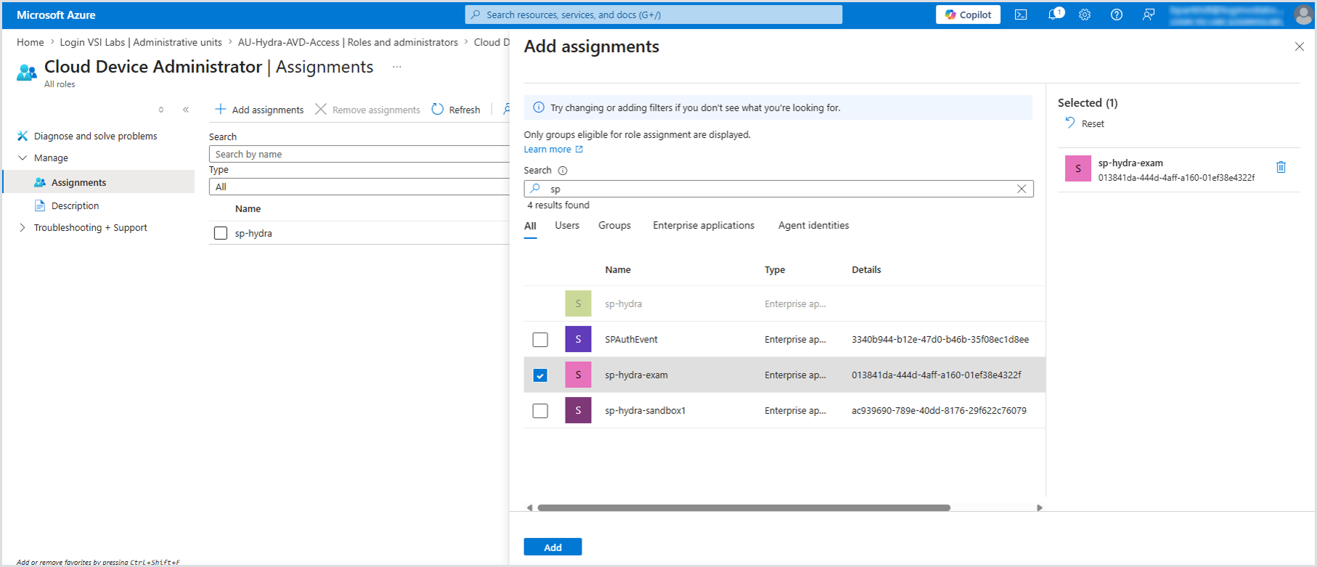Click sp-hydra-exam avatar in Selected pane
This screenshot has width=1317, height=567.
tap(1078, 168)
